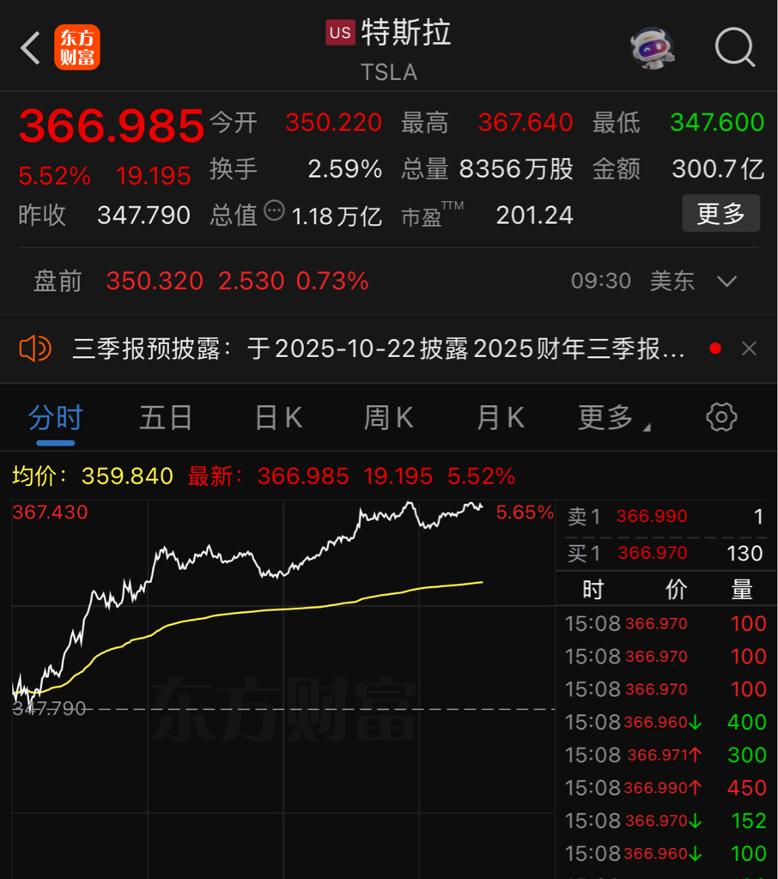Tap the 换手 value 2.59%

pos(345,169)
